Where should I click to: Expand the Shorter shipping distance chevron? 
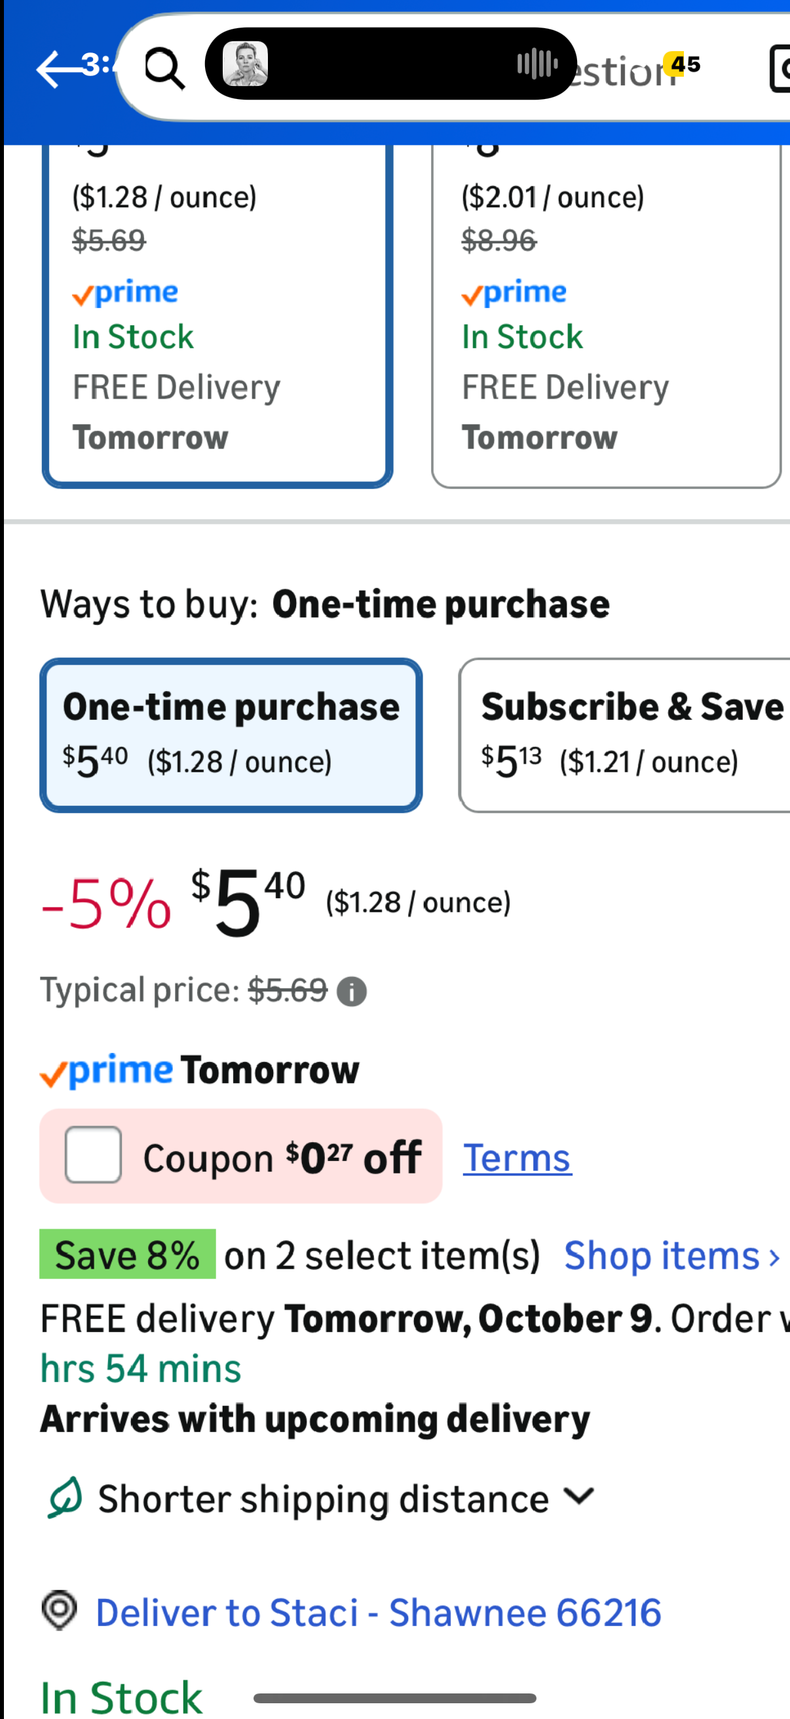(578, 1497)
